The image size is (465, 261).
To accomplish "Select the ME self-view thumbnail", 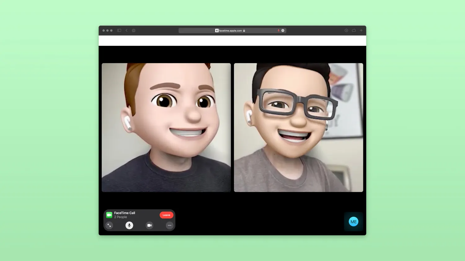I will pyautogui.click(x=353, y=222).
